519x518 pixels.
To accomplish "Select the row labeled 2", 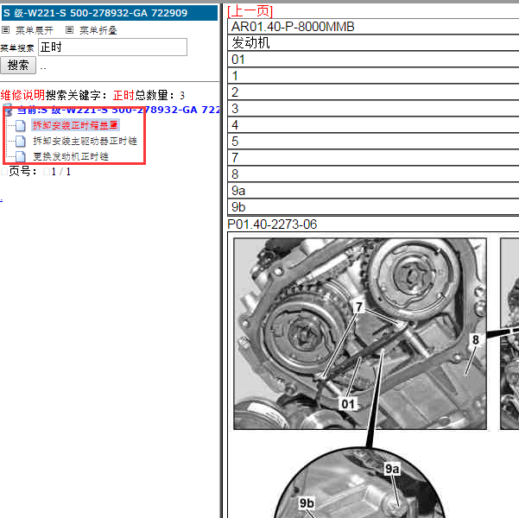I will coord(373,92).
